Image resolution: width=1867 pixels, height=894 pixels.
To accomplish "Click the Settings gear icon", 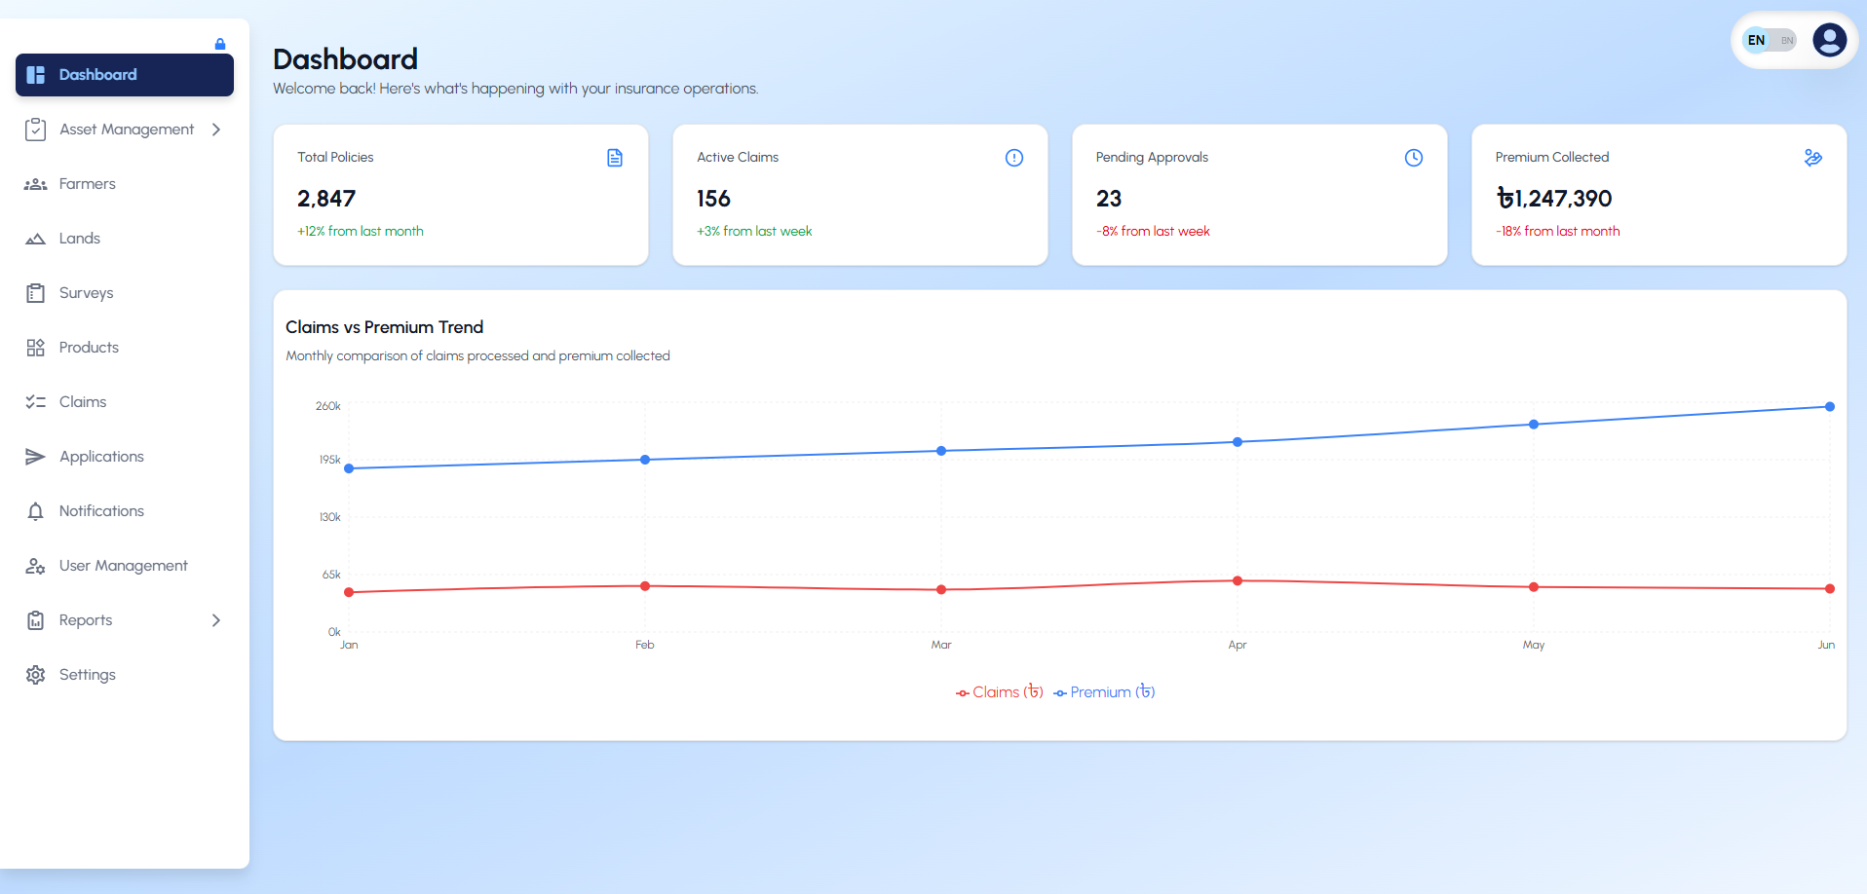I will point(36,675).
